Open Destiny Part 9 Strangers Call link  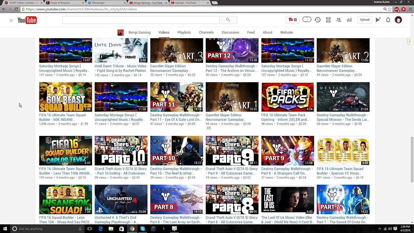[287, 171]
